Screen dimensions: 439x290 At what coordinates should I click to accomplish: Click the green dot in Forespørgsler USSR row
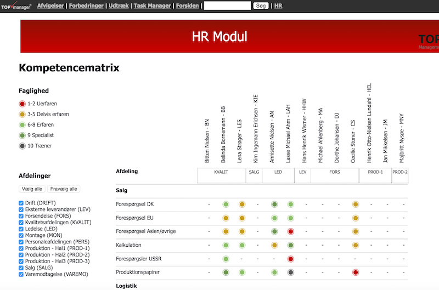pyautogui.click(x=226, y=259)
